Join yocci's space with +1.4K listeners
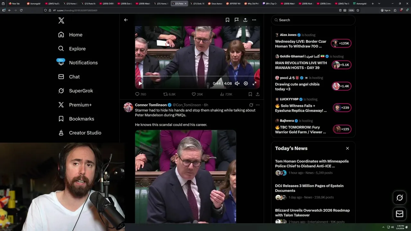This screenshot has height=231, width=411. click(x=342, y=86)
